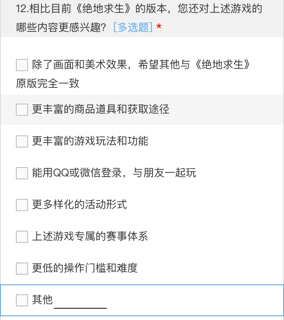284x320 pixels.
Task: Select the lower difficulty answer choice
Action: [22, 269]
